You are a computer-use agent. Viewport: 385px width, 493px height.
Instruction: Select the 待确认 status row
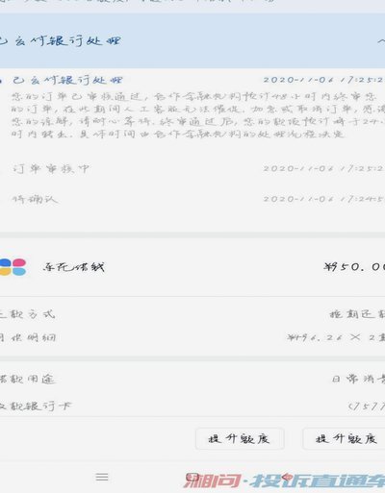192,199
